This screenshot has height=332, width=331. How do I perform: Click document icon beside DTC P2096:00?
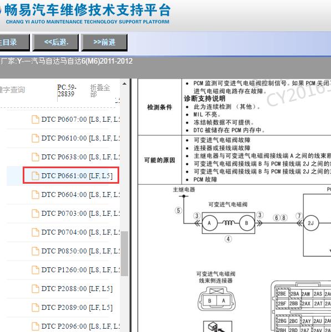(35, 326)
